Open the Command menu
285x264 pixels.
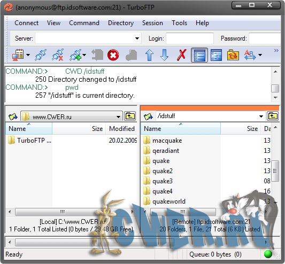[x=84, y=23]
